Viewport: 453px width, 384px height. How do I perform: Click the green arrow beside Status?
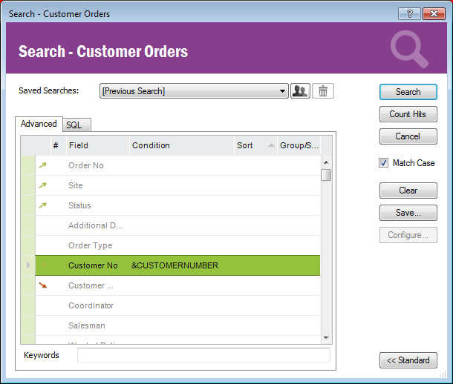pyautogui.click(x=42, y=205)
